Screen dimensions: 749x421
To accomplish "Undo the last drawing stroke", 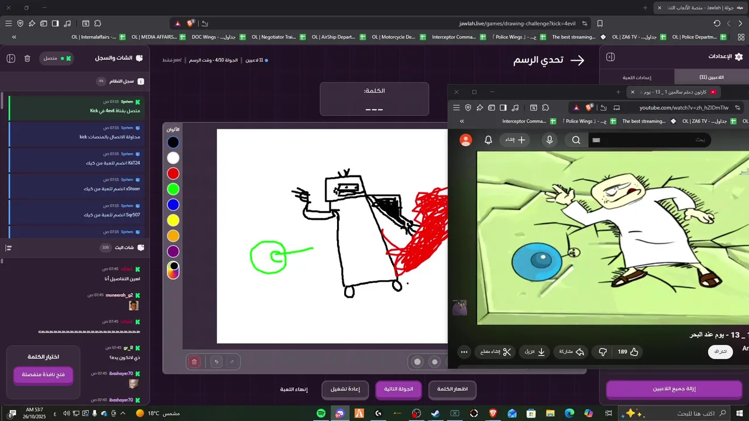I will click(x=217, y=362).
